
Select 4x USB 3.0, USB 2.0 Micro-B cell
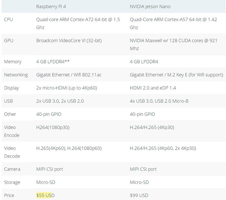coord(159,101)
